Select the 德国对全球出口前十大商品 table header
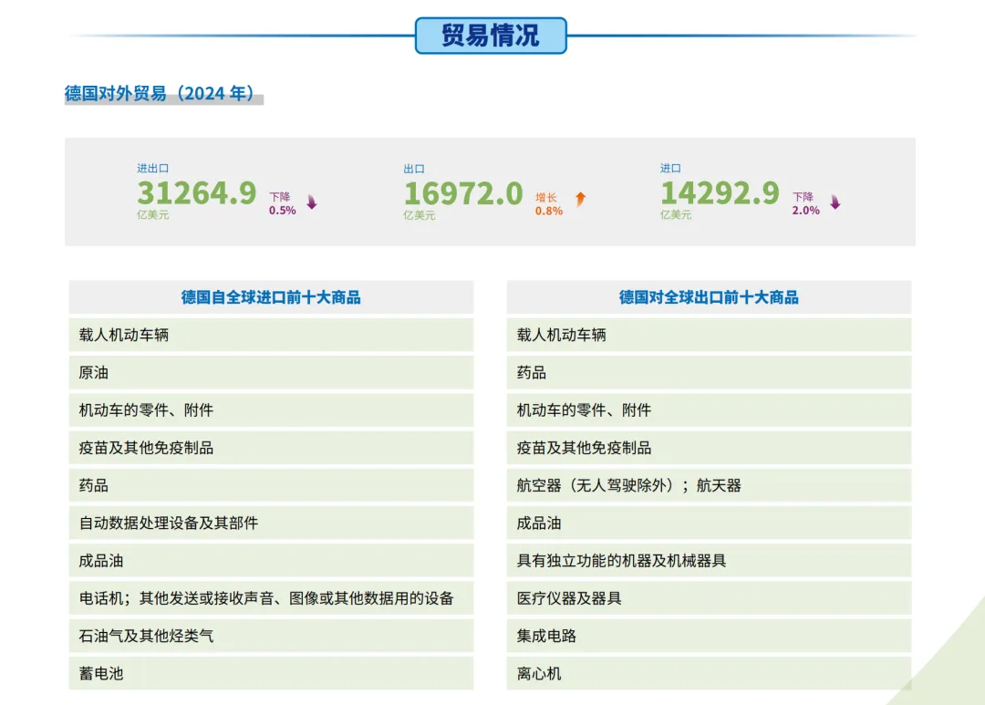This screenshot has width=985, height=705. tap(710, 296)
